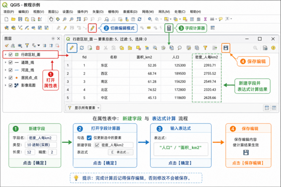The height and width of the screenshot is (187, 281).
Task: Expand the 行政区划_面 layer tree
Action: pos(5,54)
